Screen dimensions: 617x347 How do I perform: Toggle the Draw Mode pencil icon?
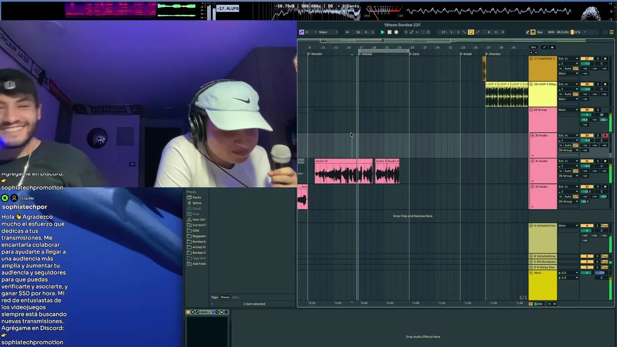click(x=527, y=32)
